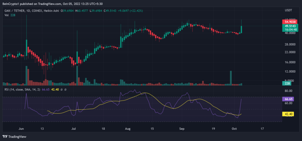Click the +9.0697 (+22.42%) change readout

coord(130,11)
